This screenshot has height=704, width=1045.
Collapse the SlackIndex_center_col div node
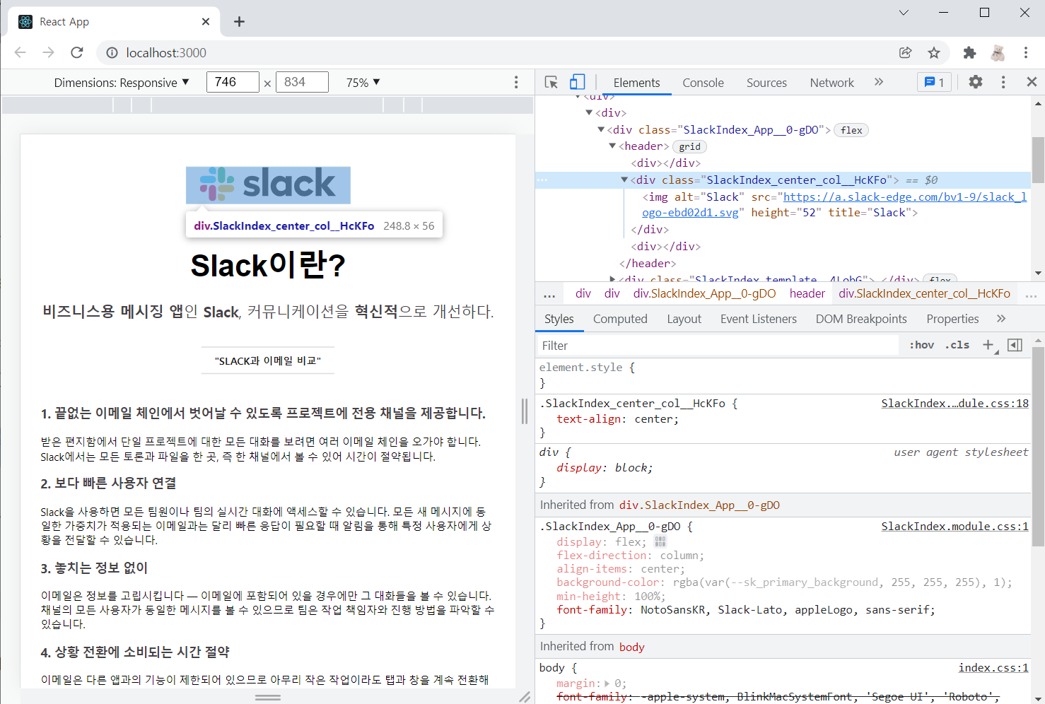tap(624, 180)
